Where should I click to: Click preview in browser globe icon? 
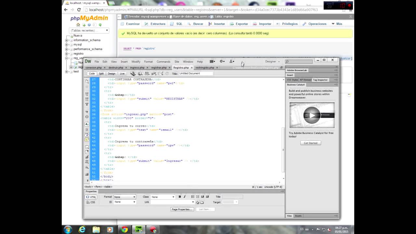pos(140,73)
